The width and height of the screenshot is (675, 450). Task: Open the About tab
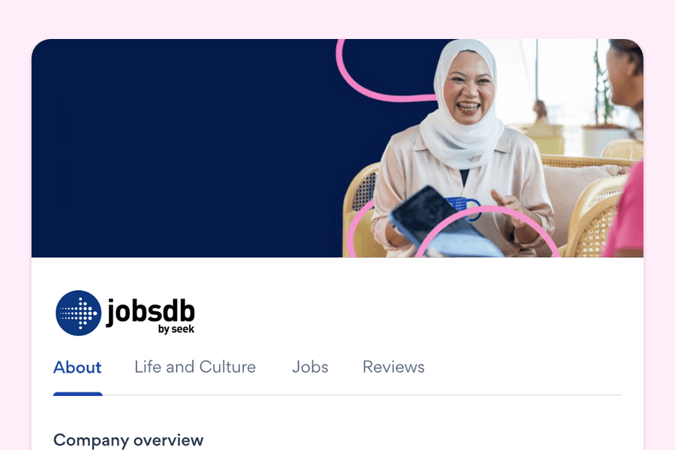coord(77,367)
